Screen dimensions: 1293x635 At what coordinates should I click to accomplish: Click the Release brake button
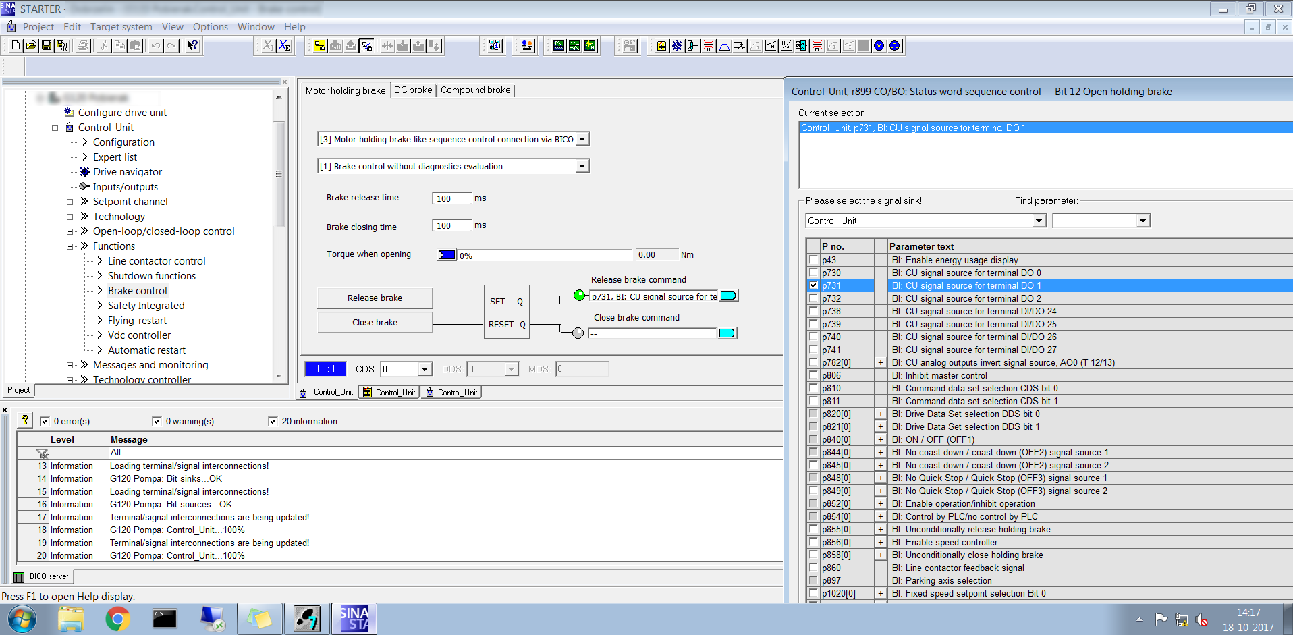click(x=375, y=298)
